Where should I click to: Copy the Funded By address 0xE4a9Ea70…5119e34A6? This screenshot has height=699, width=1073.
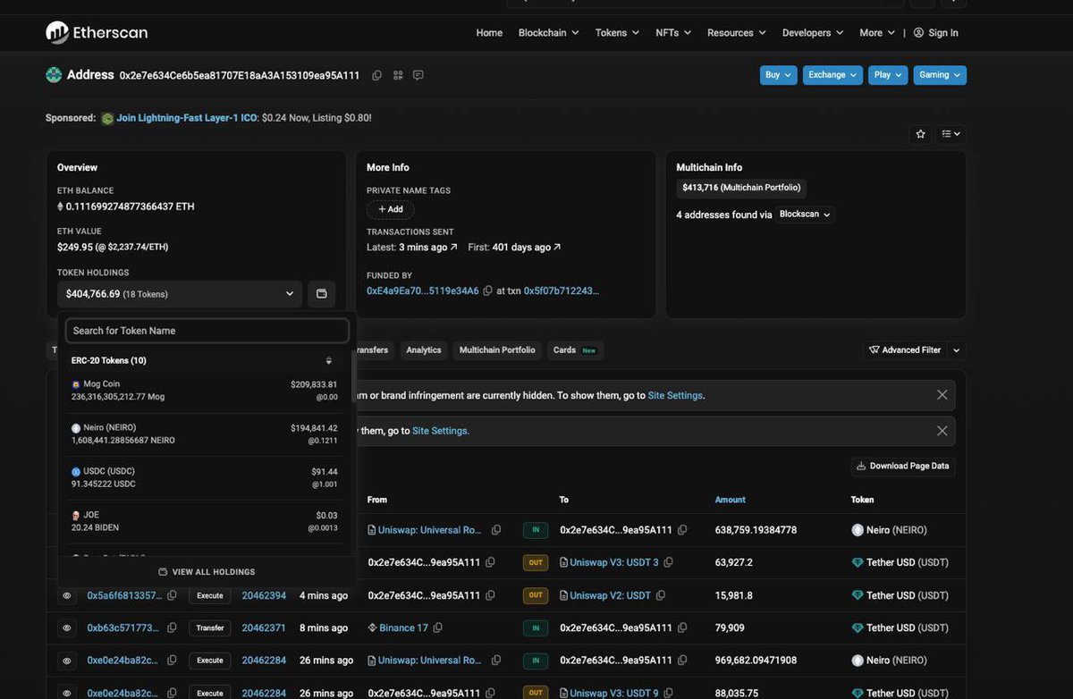click(487, 291)
